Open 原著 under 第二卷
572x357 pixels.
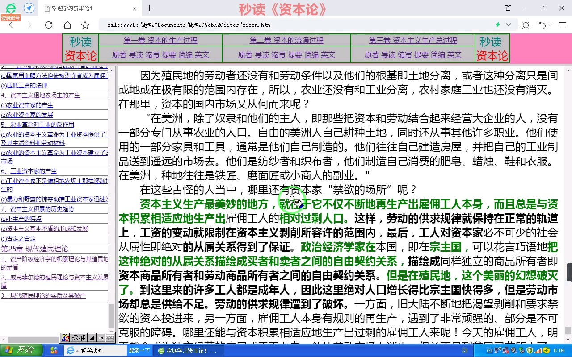[245, 54]
